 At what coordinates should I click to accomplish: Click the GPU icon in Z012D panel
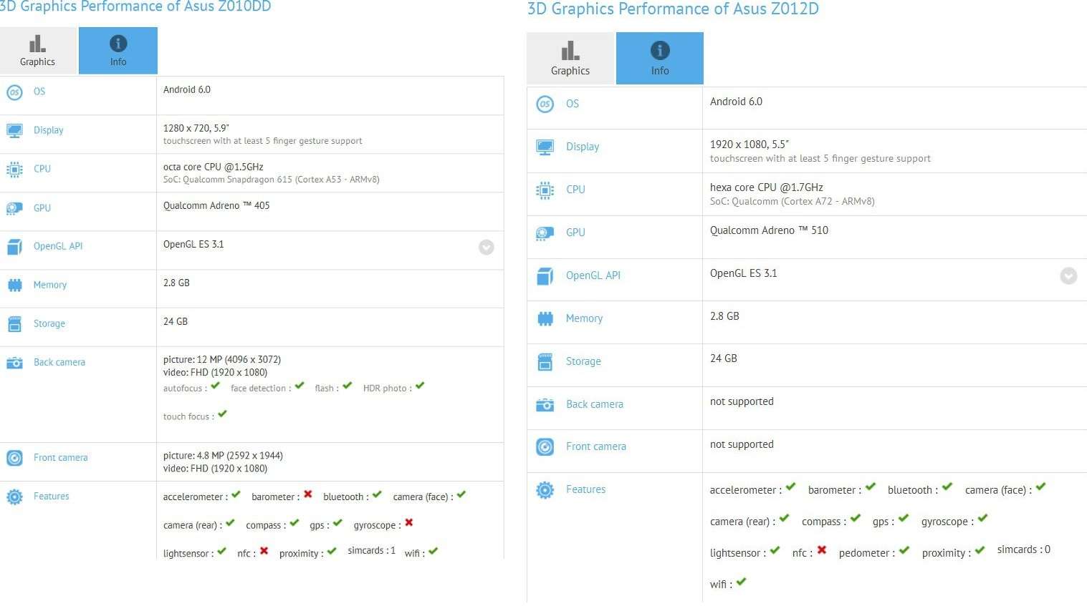click(x=545, y=233)
